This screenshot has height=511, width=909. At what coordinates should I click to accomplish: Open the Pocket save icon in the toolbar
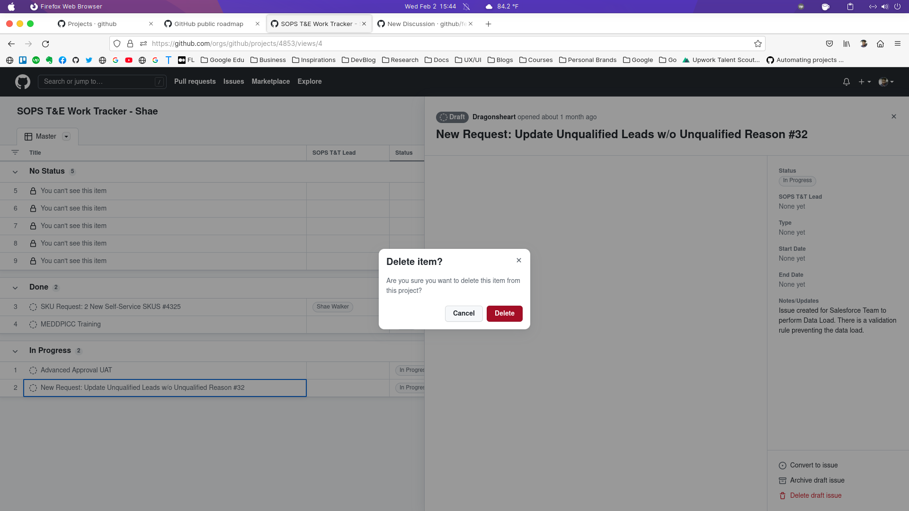pos(829,44)
